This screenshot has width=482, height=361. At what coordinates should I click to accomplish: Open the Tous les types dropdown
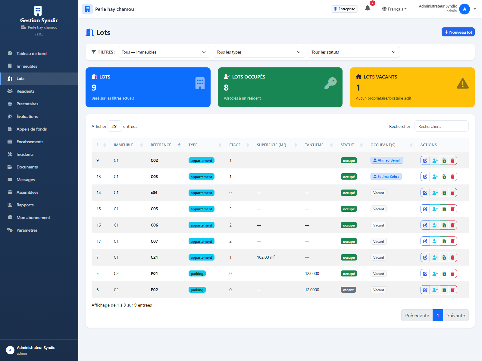[x=259, y=52]
